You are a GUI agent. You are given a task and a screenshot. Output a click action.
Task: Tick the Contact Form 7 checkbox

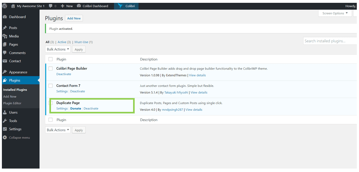point(50,86)
